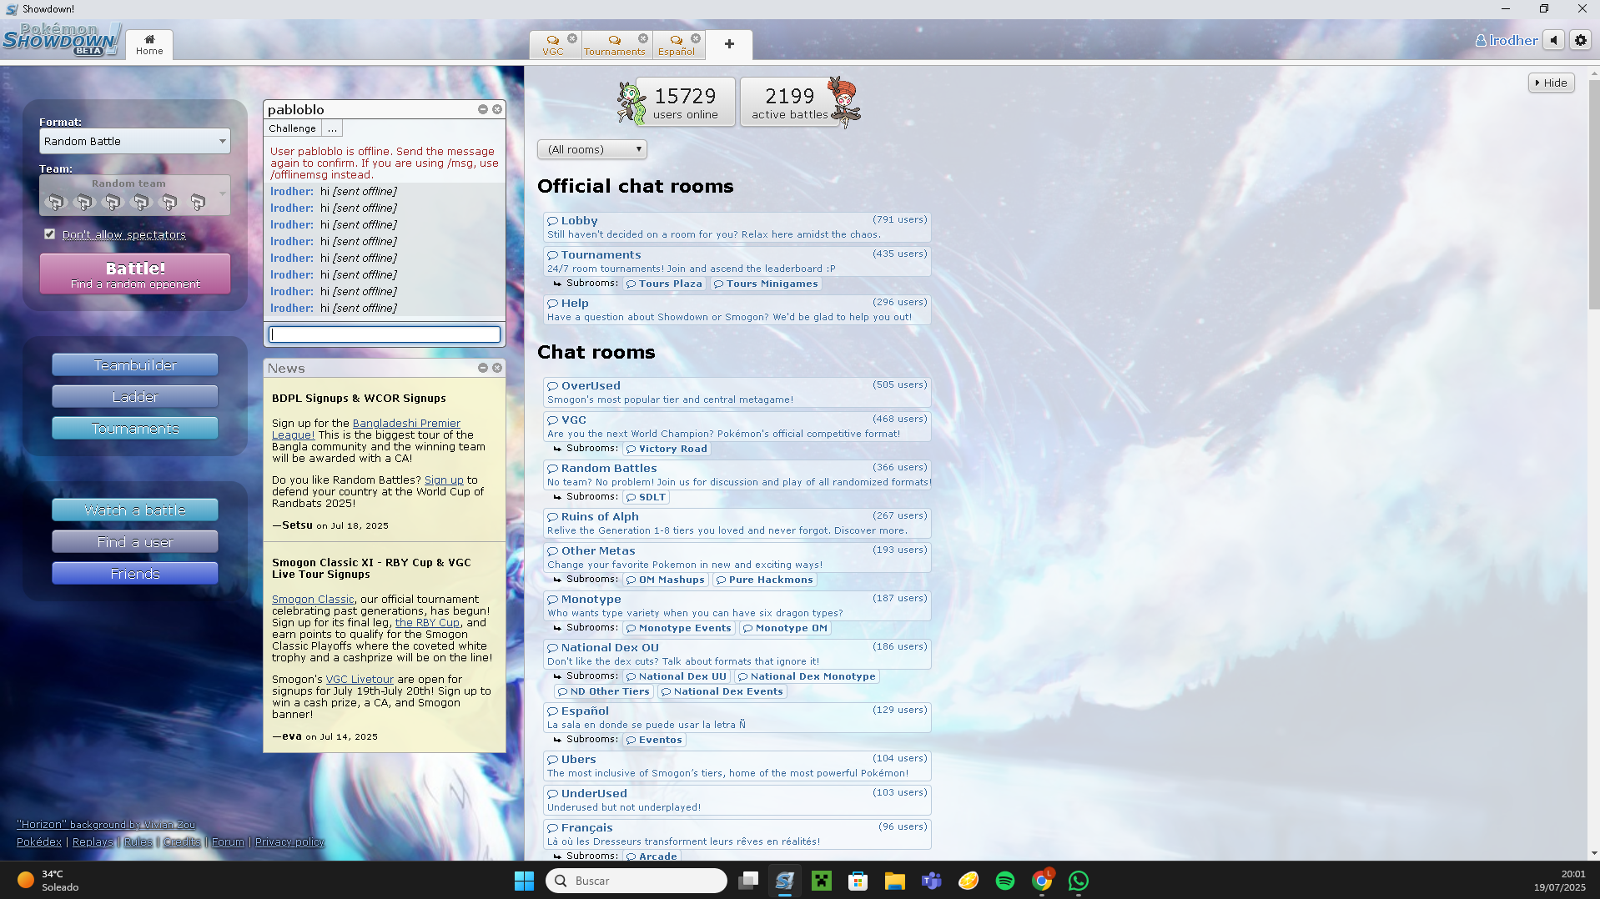Open Microsoft Store from the taskbar
The image size is (1600, 899).
pos(858,881)
